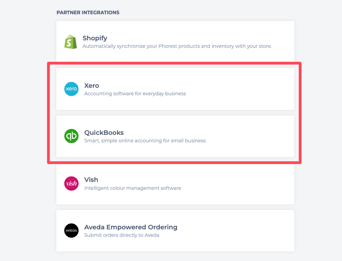342x261 pixels.
Task: Click 'Submit orders directly to Aveda' text
Action: (x=121, y=235)
